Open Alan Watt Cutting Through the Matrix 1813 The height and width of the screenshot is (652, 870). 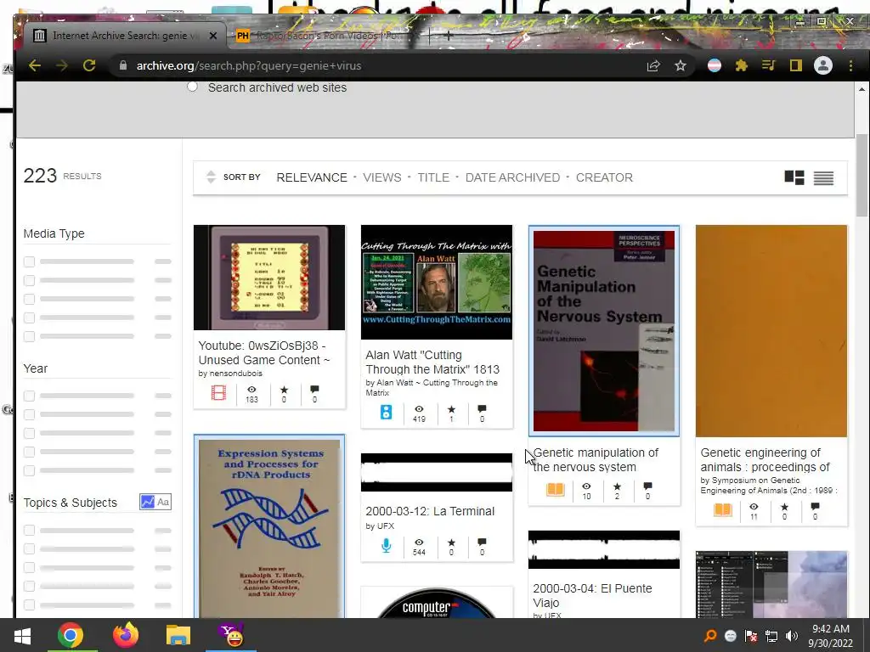click(x=432, y=362)
